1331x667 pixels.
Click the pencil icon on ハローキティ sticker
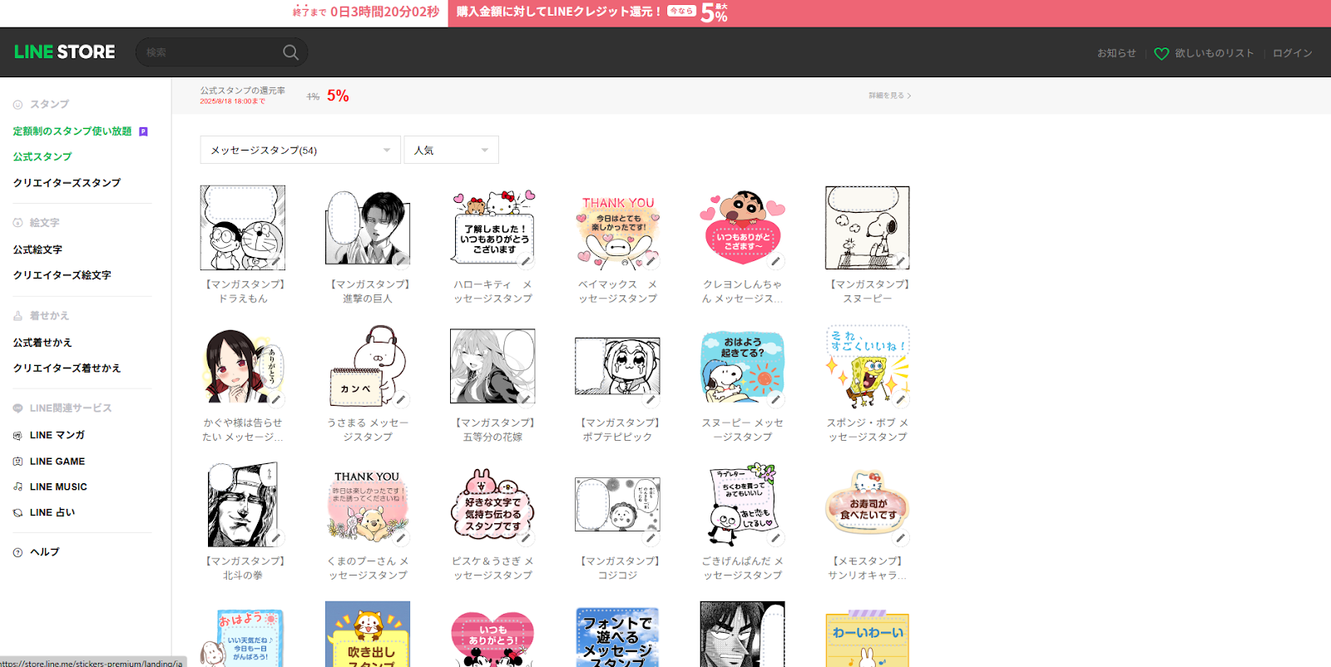526,261
